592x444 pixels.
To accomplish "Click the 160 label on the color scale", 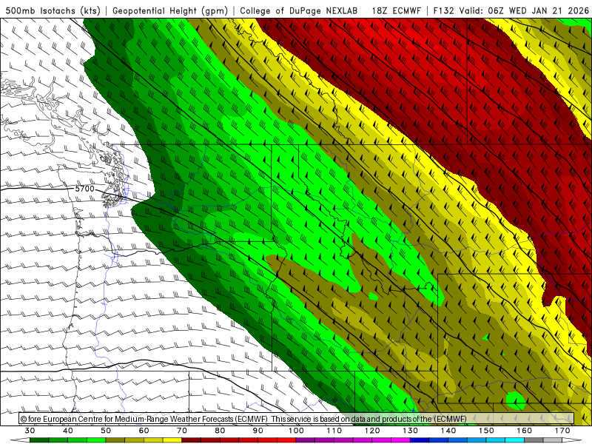I will point(525,431).
